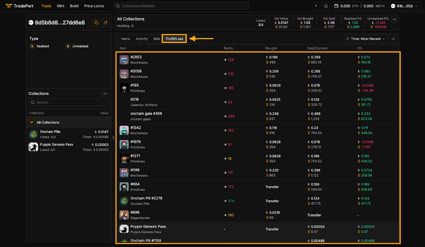Focus the Collections/Wallets search bar

(181, 6)
